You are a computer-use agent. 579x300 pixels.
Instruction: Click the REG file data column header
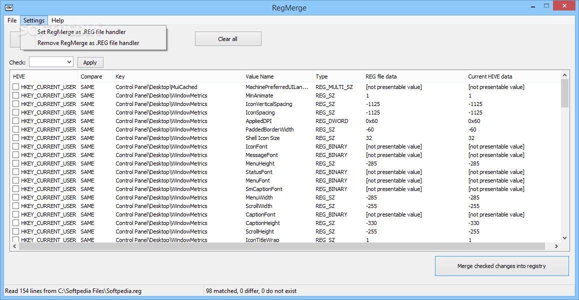click(x=414, y=76)
